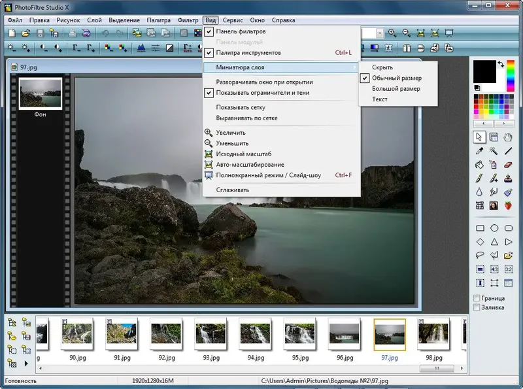Enable the Граница checkbox

tap(476, 299)
